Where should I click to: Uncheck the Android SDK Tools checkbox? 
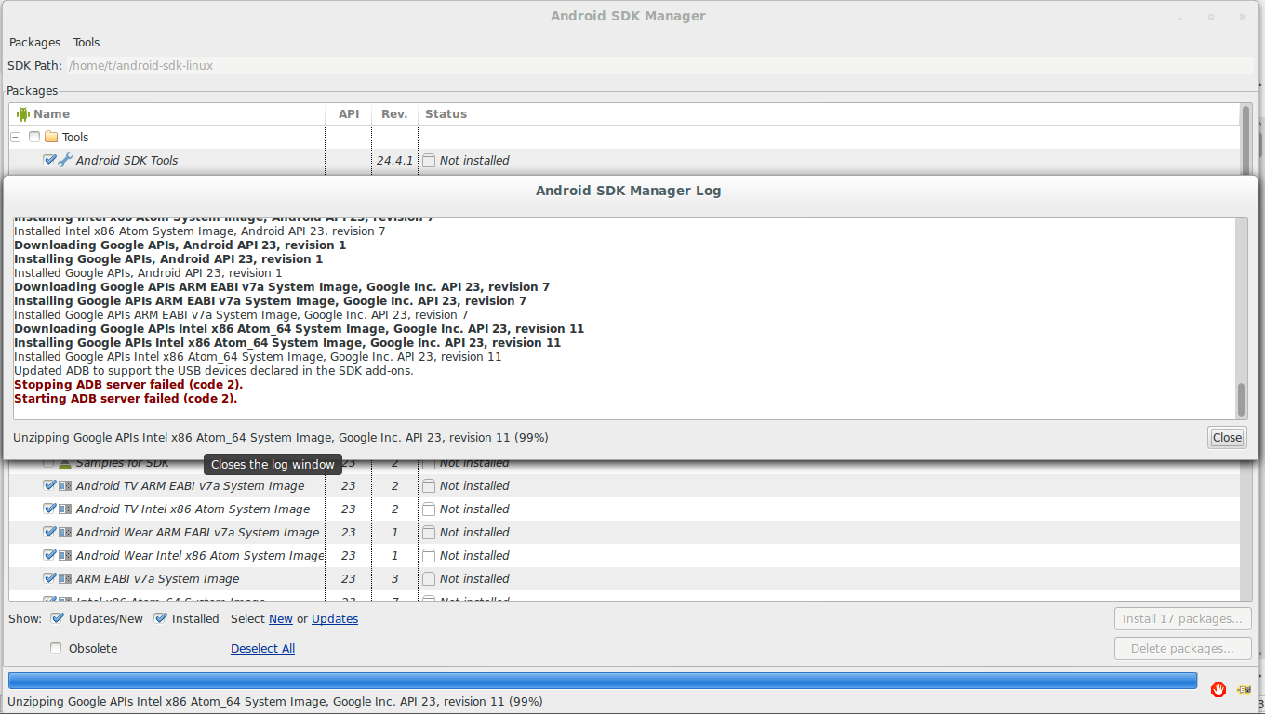49,160
